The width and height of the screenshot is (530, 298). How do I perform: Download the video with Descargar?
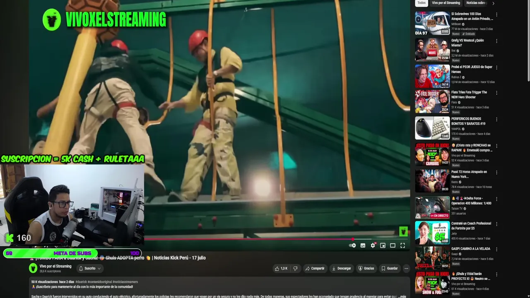[341, 268]
